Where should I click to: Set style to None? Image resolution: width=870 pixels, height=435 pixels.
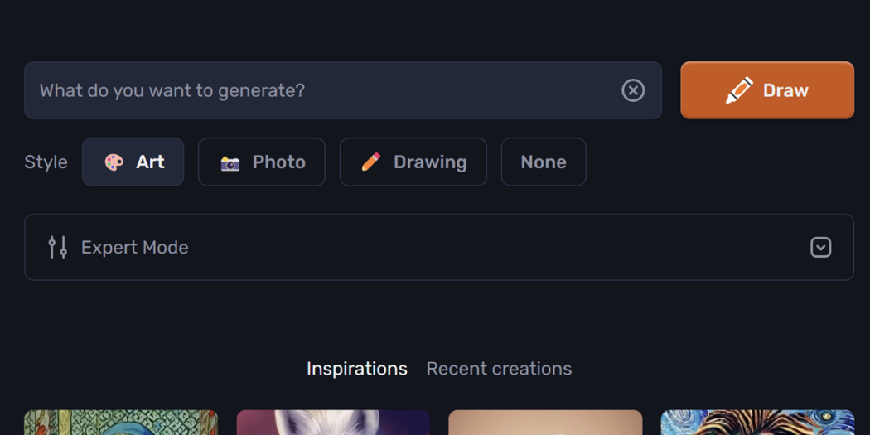click(544, 162)
